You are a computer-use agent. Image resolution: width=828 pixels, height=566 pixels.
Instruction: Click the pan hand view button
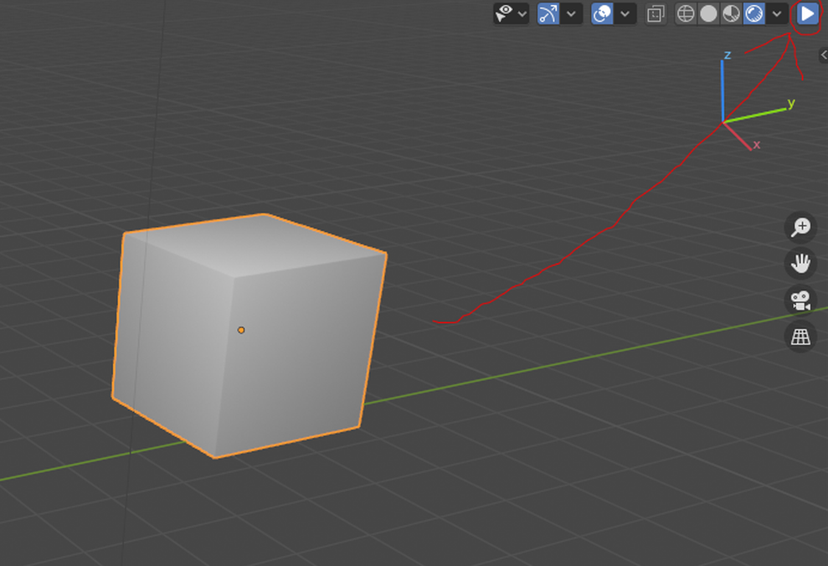(800, 264)
